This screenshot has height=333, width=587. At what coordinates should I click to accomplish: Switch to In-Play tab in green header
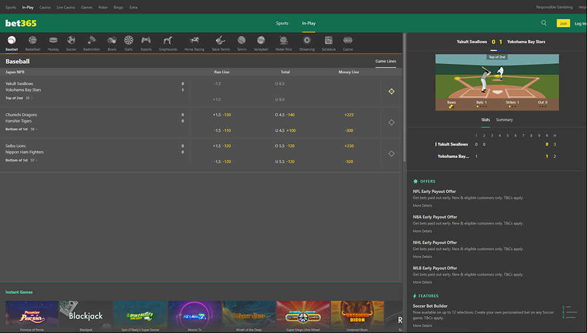[308, 23]
